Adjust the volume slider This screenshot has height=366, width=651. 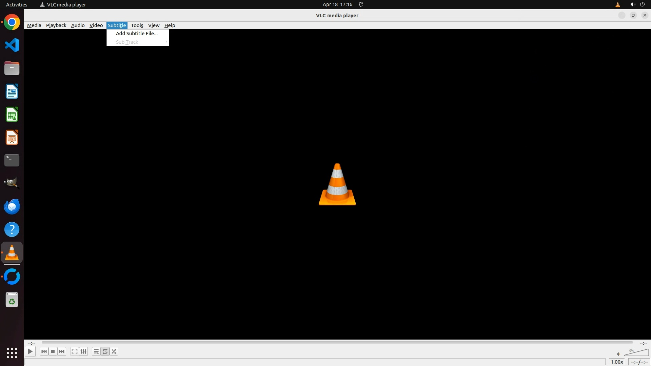point(637,353)
